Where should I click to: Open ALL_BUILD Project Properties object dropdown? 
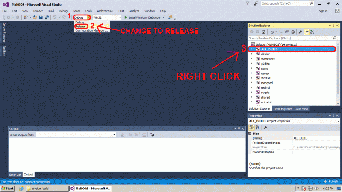pos(338,121)
